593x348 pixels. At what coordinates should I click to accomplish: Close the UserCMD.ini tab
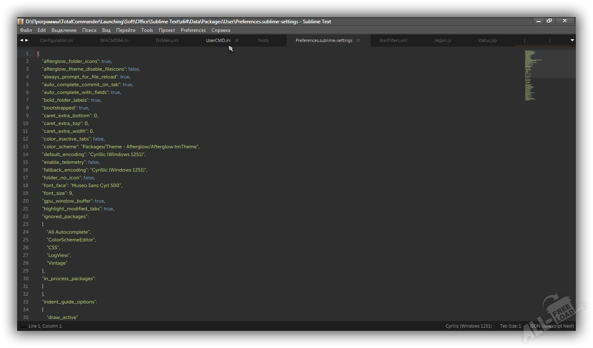[x=237, y=40]
